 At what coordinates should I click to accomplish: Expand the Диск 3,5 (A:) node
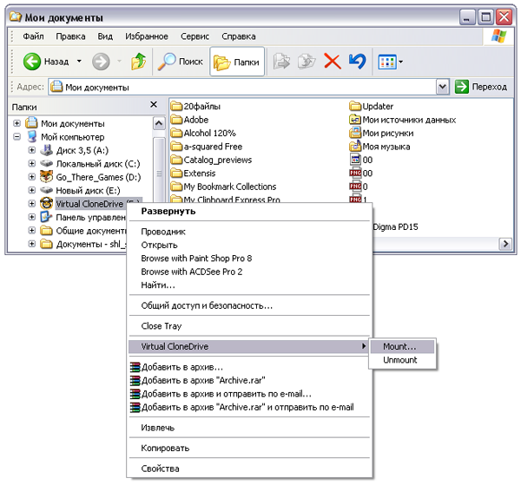(x=31, y=150)
